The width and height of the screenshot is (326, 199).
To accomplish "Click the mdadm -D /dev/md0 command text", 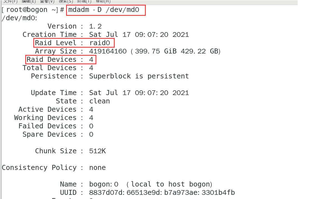I will [x=104, y=10].
